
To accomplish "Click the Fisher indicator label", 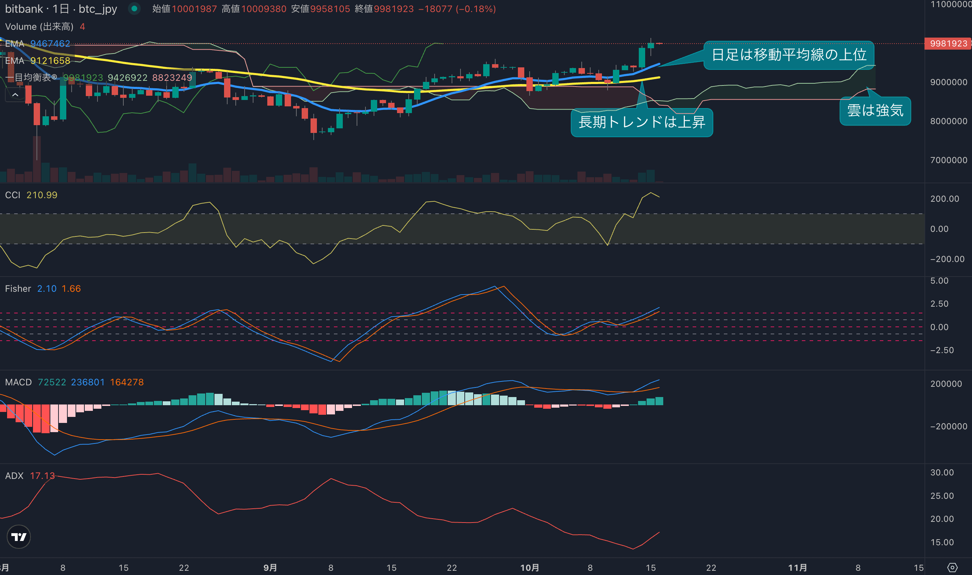I will [18, 289].
